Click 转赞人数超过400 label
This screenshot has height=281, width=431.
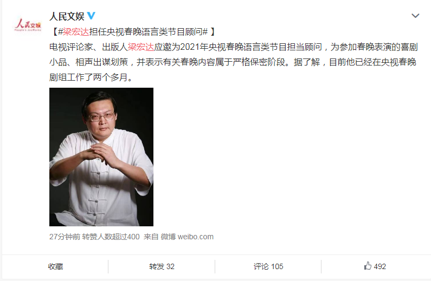(x=111, y=237)
